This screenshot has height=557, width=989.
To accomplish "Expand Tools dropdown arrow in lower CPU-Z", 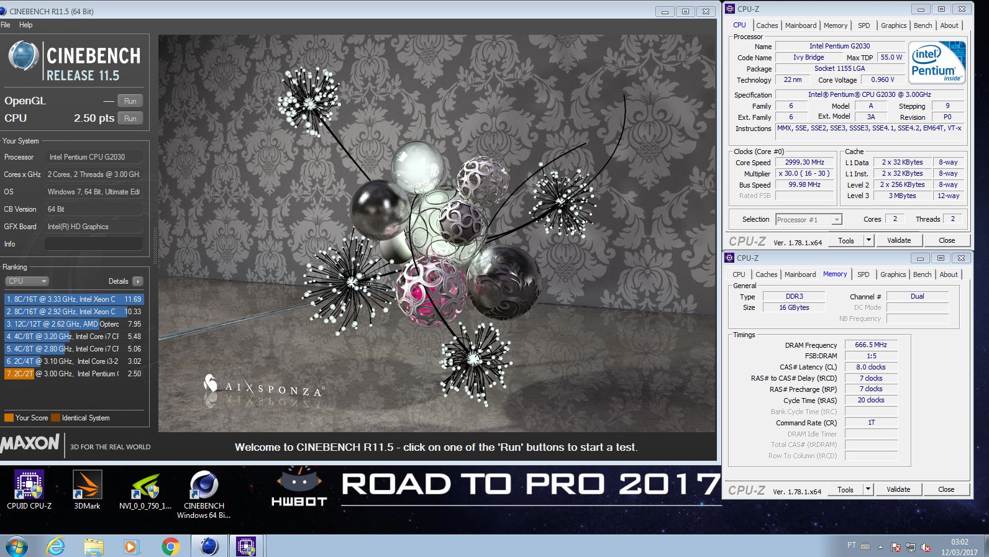I will (868, 490).
